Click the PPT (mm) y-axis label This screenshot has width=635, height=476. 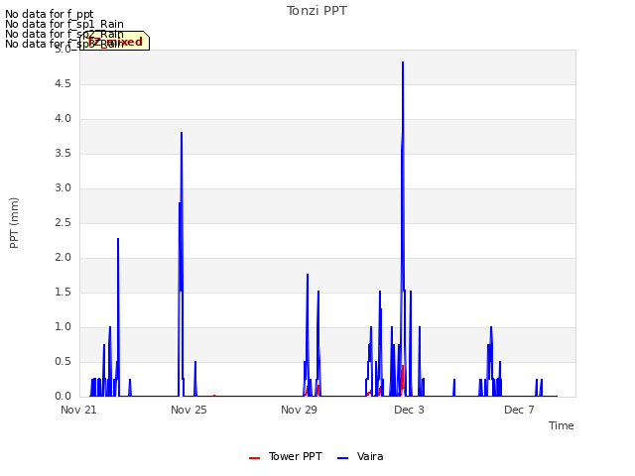click(x=14, y=222)
